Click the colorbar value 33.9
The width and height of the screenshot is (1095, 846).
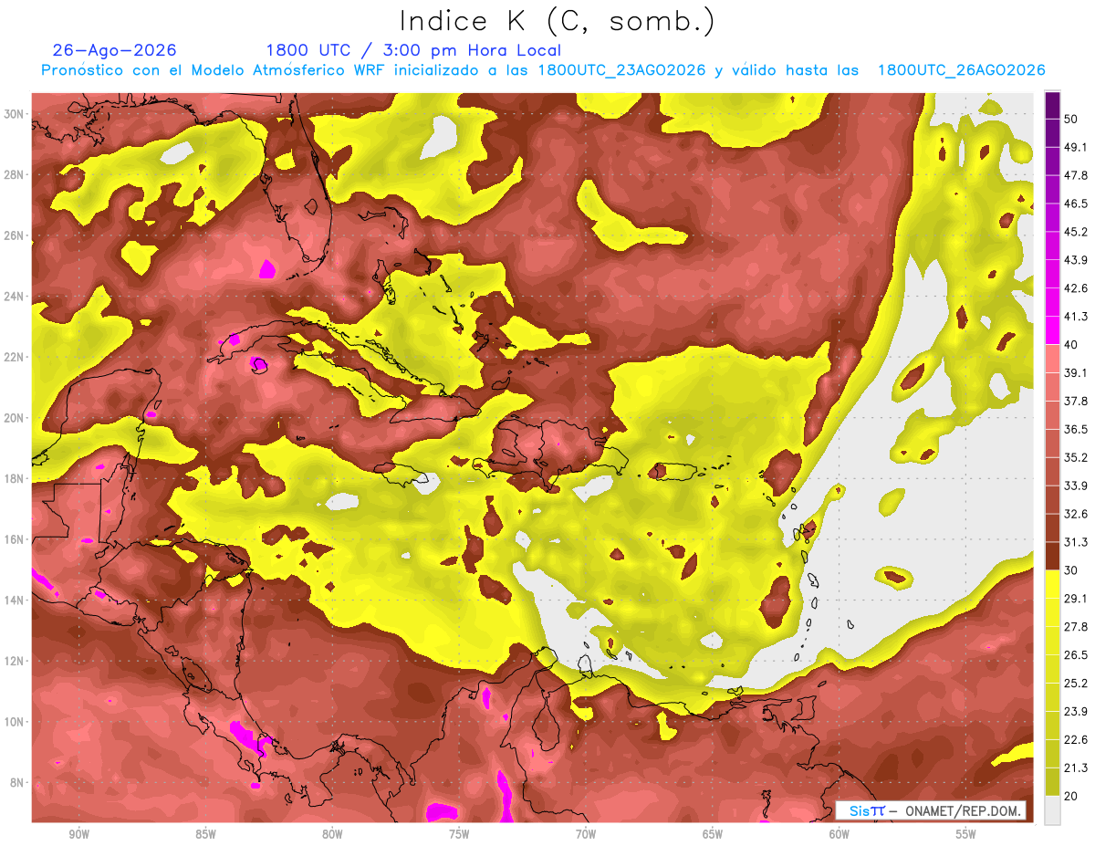click(1077, 486)
